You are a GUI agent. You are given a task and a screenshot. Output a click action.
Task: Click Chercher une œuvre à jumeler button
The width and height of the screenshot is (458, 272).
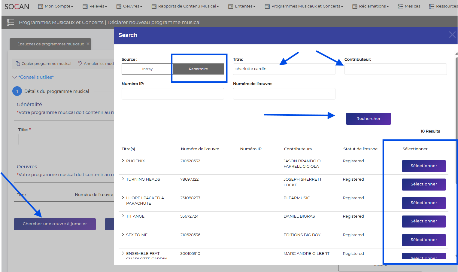point(55,224)
